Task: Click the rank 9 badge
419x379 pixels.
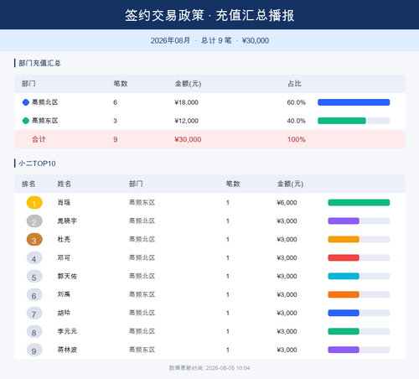Action: [34, 350]
